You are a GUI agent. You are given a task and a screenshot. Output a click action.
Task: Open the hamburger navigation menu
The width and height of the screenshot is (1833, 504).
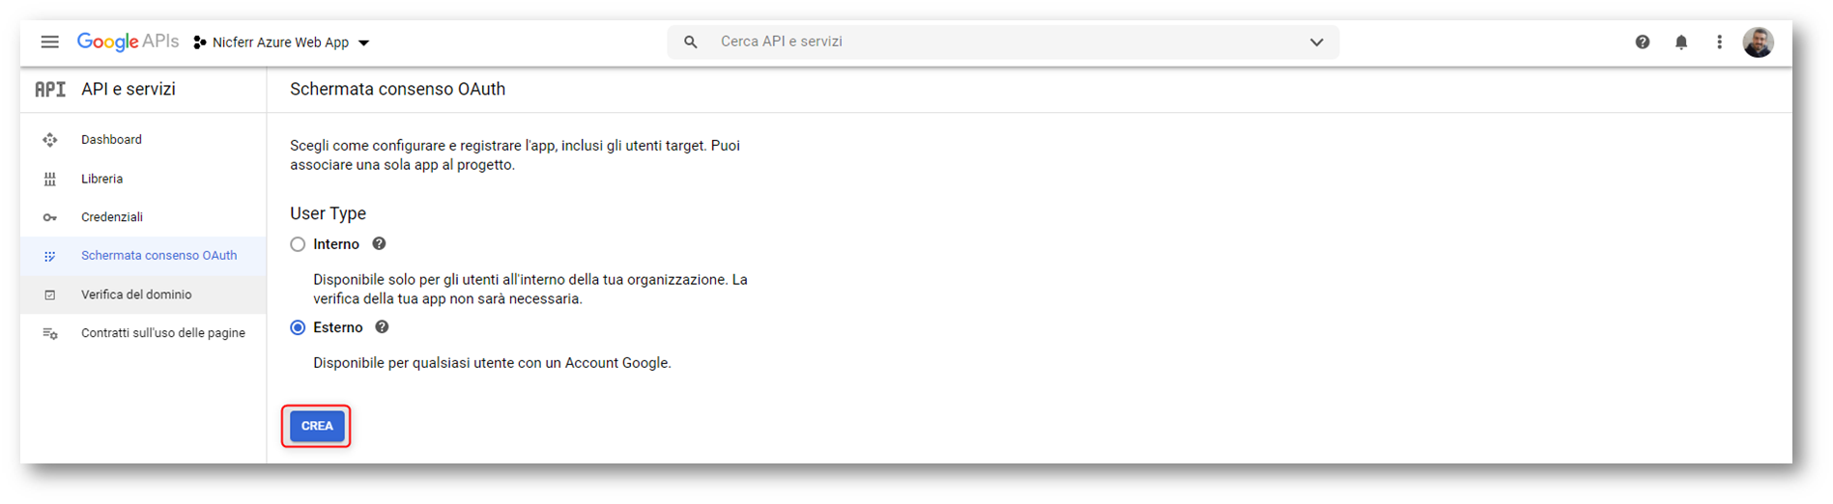[x=49, y=42]
